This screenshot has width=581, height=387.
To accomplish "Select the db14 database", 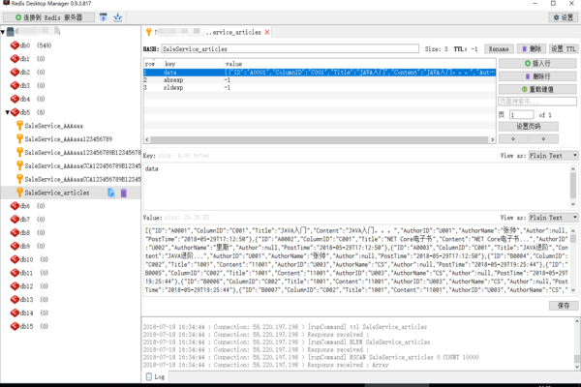I will point(29,313).
